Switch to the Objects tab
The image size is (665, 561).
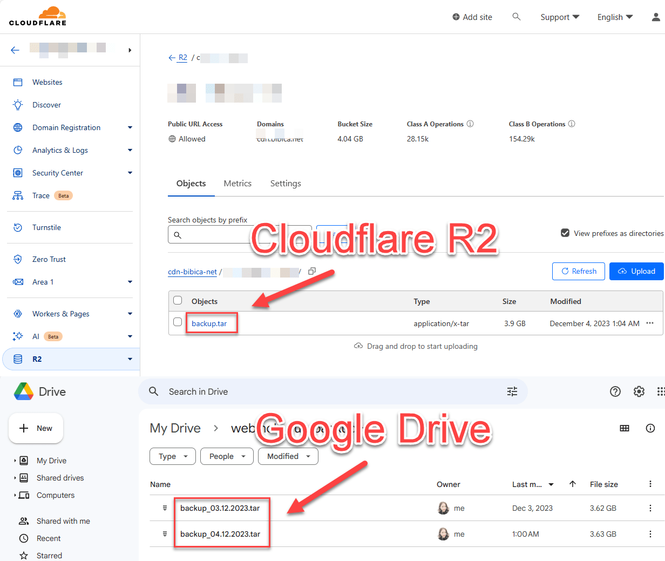191,184
